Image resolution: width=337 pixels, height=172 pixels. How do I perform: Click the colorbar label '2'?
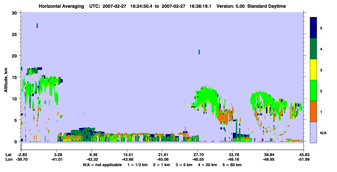tap(321, 91)
